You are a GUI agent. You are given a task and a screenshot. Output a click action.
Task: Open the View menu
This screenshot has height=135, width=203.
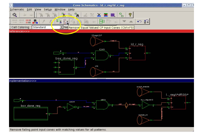click(x=38, y=9)
